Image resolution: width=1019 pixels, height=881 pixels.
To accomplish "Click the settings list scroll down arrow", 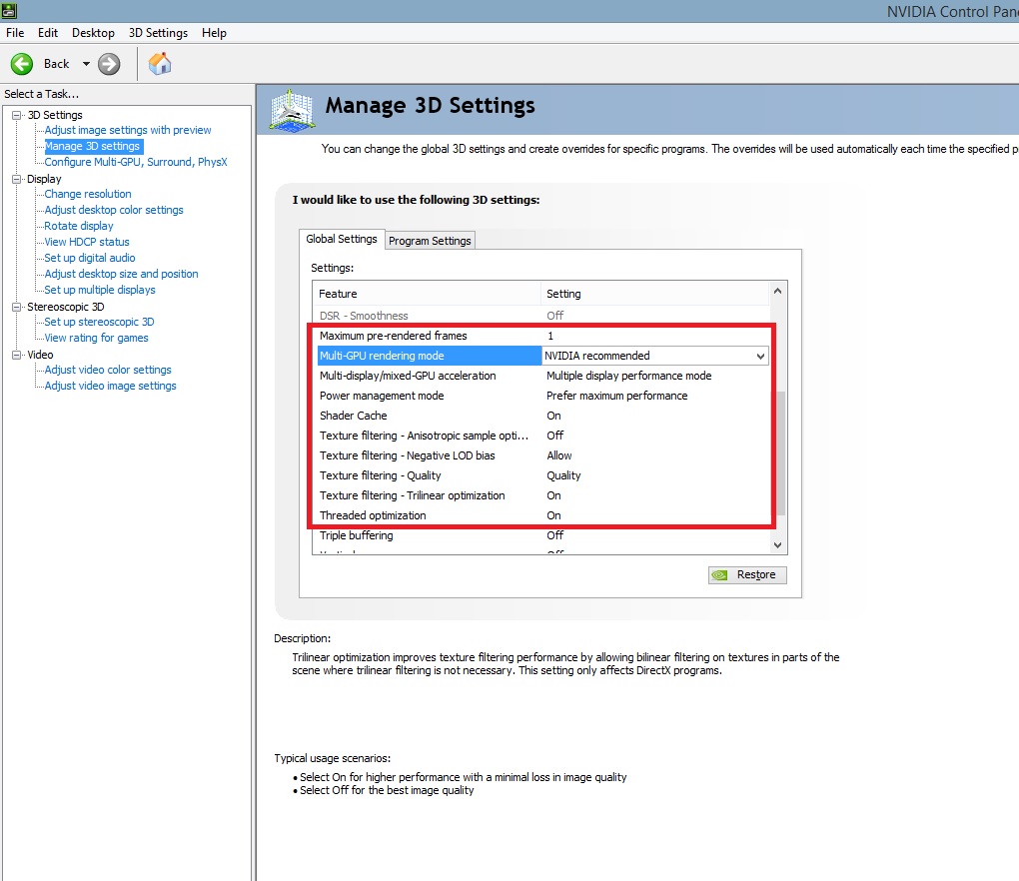I will [x=778, y=545].
